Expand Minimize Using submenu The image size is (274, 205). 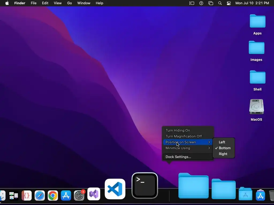pyautogui.click(x=188, y=148)
